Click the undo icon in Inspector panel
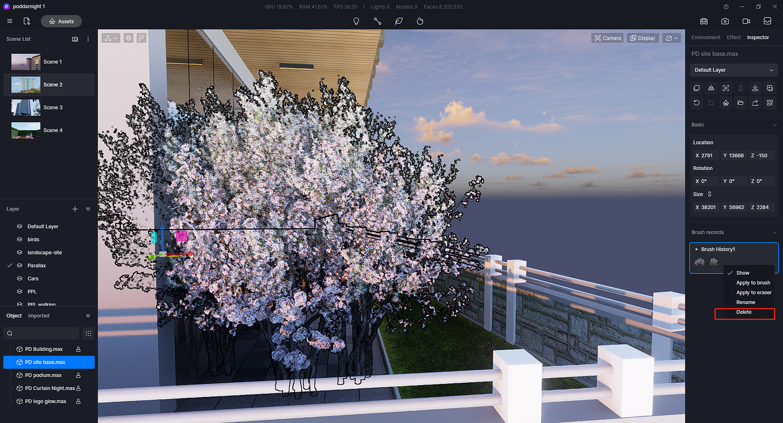 (x=697, y=103)
